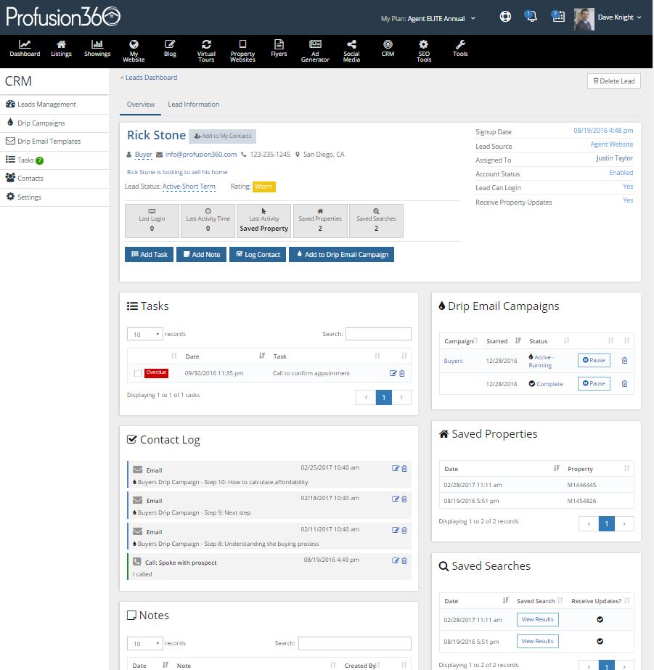Open the Tasks records-per-page dropdown
This screenshot has height=670, width=654.
[x=144, y=334]
